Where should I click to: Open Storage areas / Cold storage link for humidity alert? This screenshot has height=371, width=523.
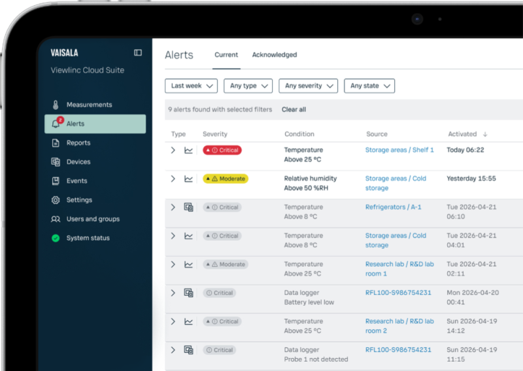pos(396,183)
